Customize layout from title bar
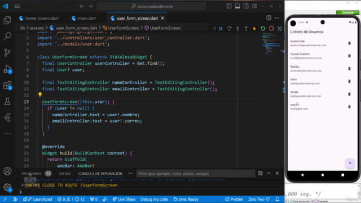This screenshot has height=203, width=361. pos(254,6)
